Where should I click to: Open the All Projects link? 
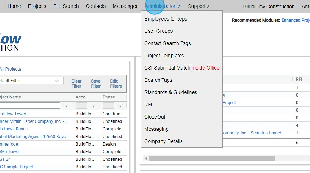[10, 69]
